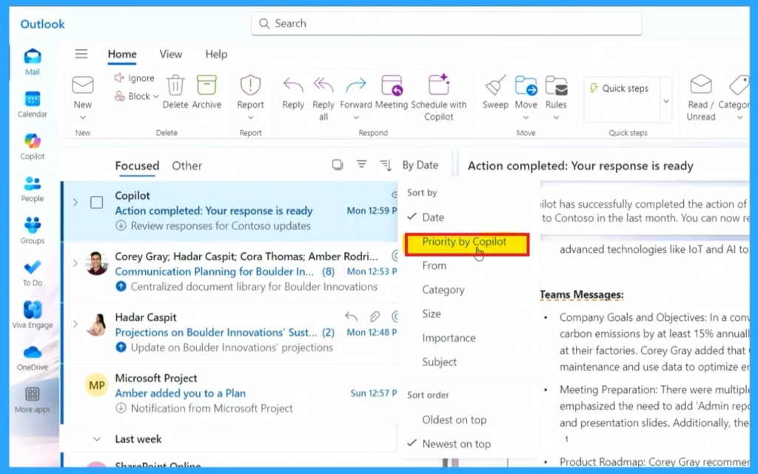This screenshot has width=758, height=474.
Task: Switch to the Other inbox tab
Action: click(x=187, y=166)
